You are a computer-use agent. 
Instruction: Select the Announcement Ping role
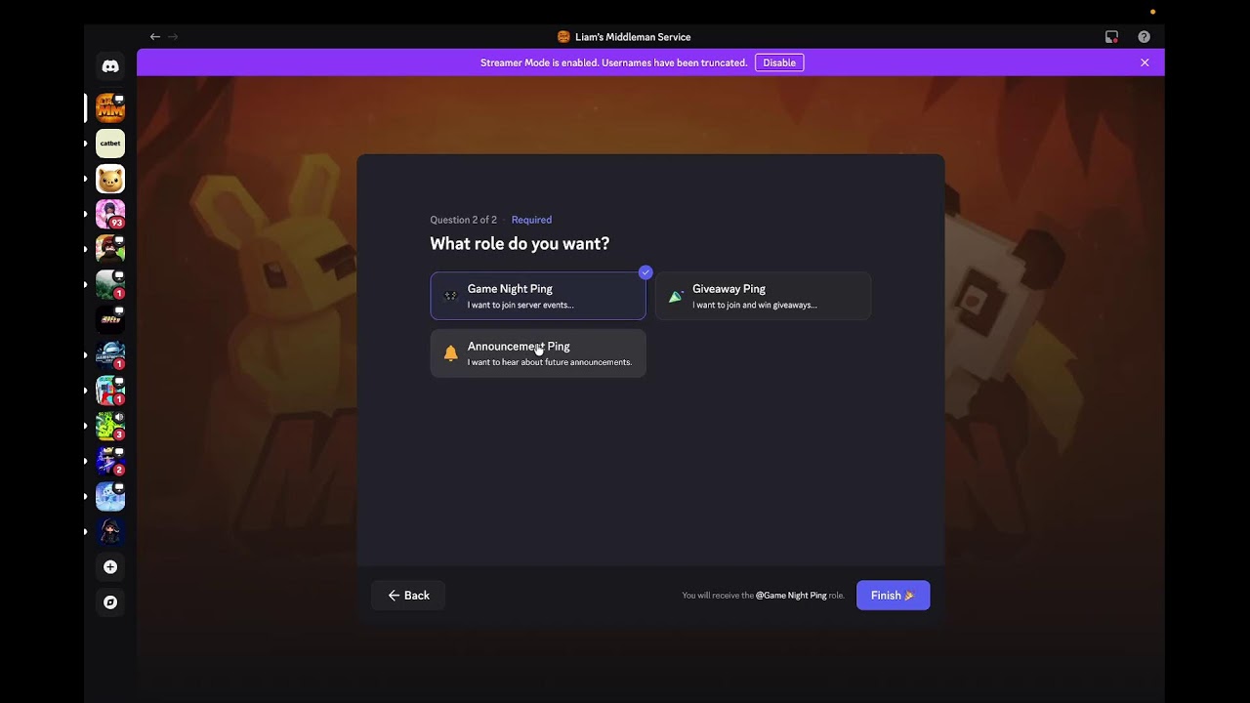click(x=538, y=353)
